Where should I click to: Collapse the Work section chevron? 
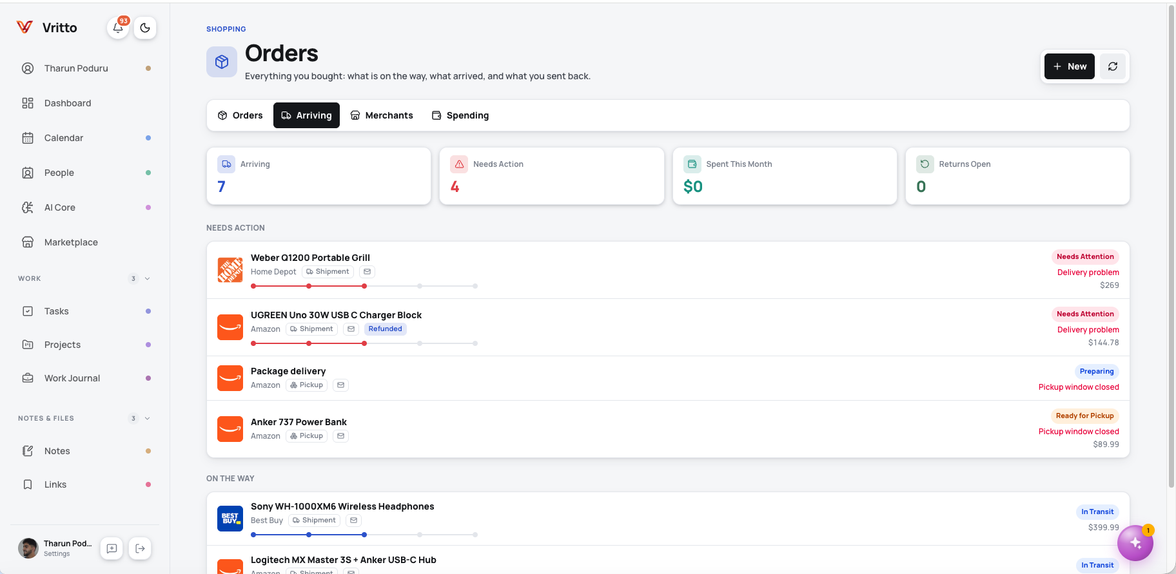(148, 279)
